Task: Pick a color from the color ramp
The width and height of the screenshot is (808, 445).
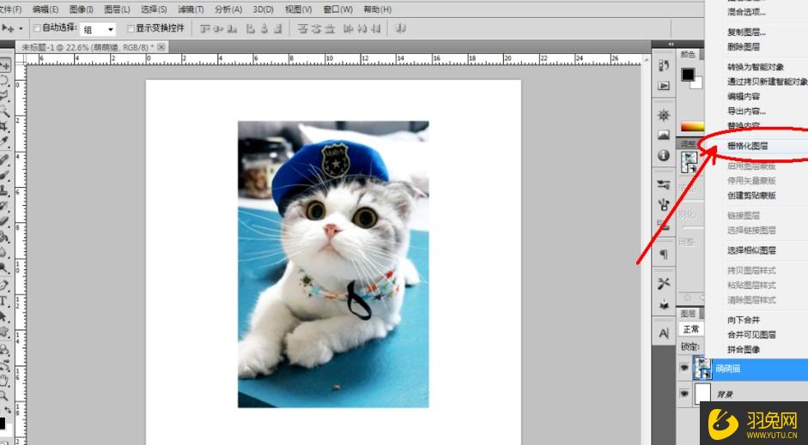Action: tap(692, 127)
